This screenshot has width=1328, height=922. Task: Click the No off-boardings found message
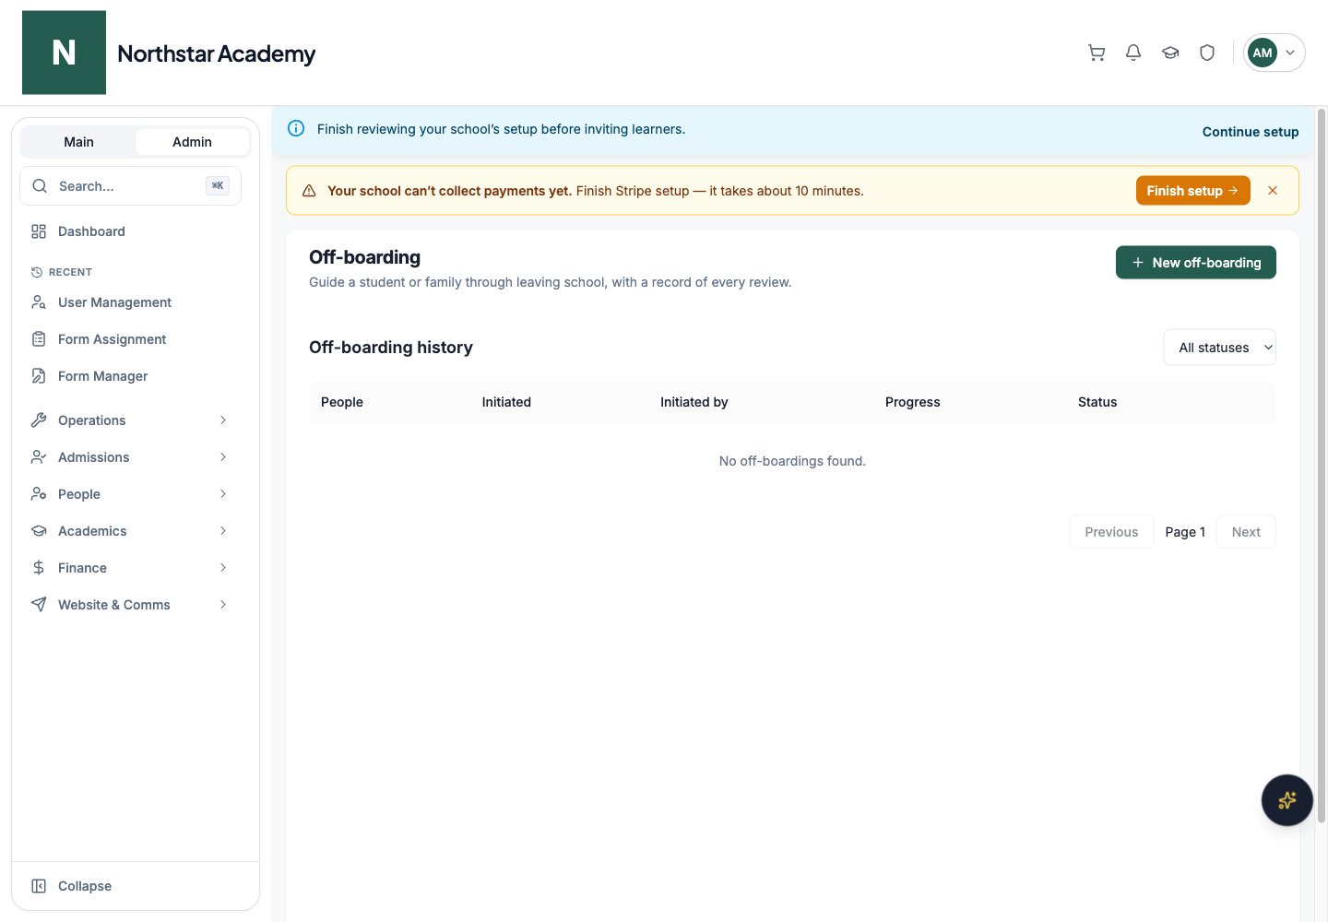click(792, 461)
